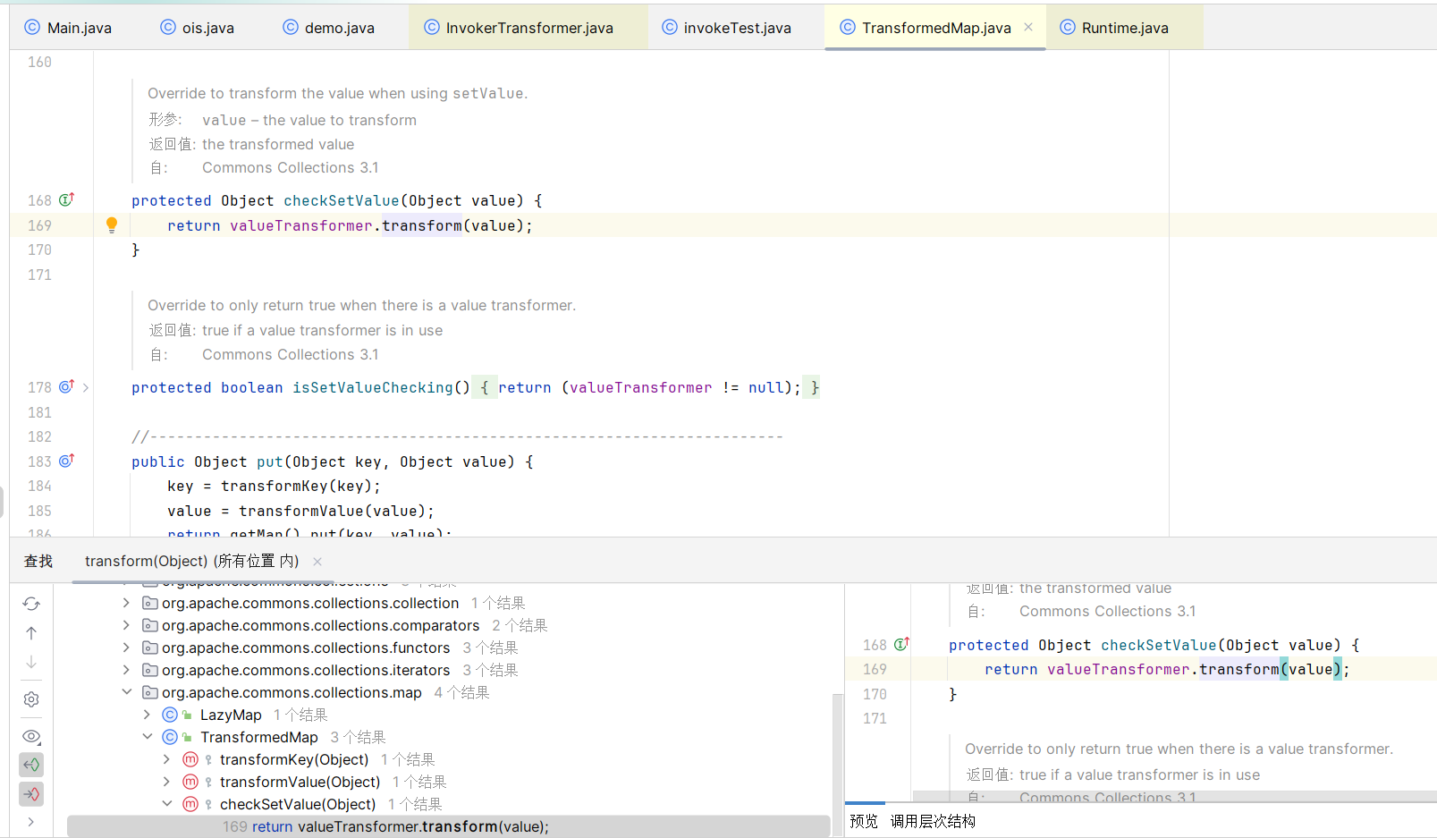The height and width of the screenshot is (838, 1437).
Task: Click checkSetValue method icon in tree
Action: (190, 804)
